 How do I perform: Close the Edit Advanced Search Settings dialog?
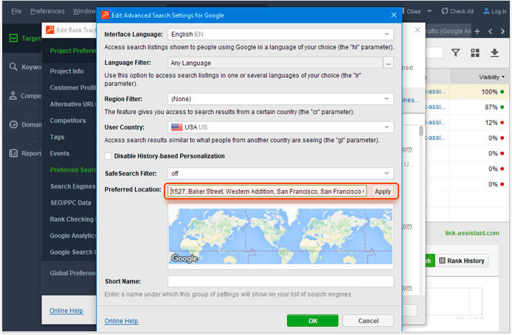[394, 15]
